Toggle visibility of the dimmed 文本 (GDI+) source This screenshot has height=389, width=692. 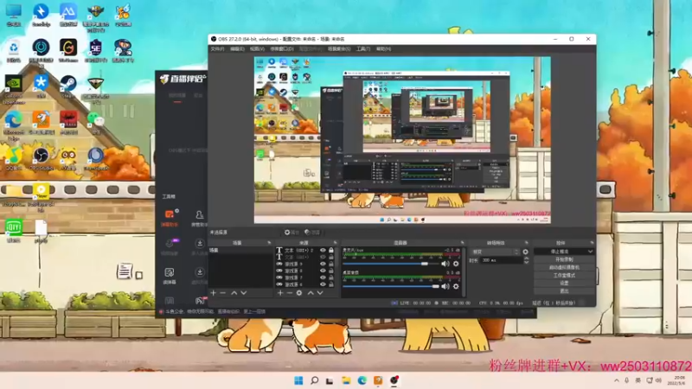coord(323,257)
